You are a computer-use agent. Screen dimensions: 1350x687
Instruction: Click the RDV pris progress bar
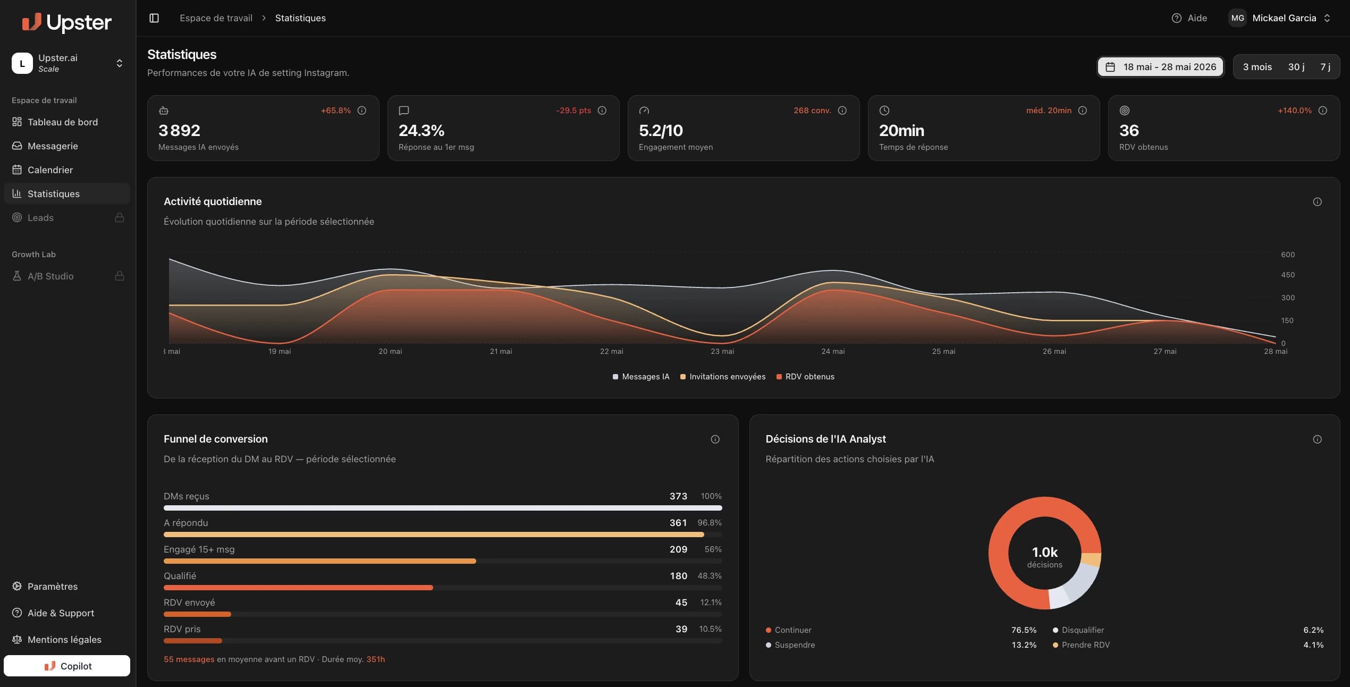tap(443, 641)
